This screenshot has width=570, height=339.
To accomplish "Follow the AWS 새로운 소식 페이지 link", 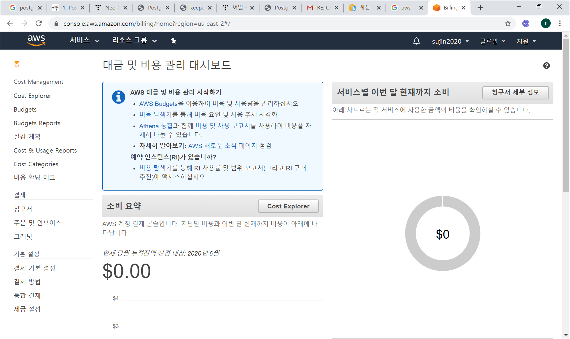I will click(x=223, y=146).
